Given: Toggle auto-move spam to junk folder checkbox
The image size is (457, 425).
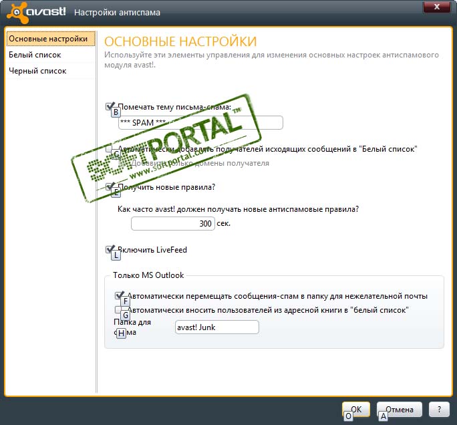Looking at the screenshot, I should 119,295.
